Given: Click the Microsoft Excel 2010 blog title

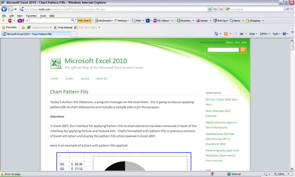Looking at the screenshot, I should pyautogui.click(x=96, y=61).
